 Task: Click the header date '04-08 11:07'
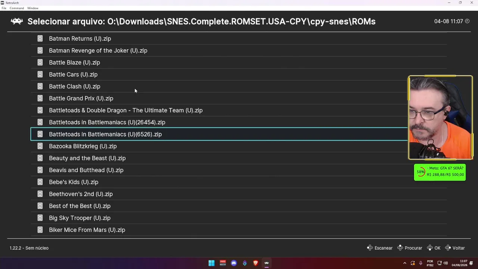[448, 21]
